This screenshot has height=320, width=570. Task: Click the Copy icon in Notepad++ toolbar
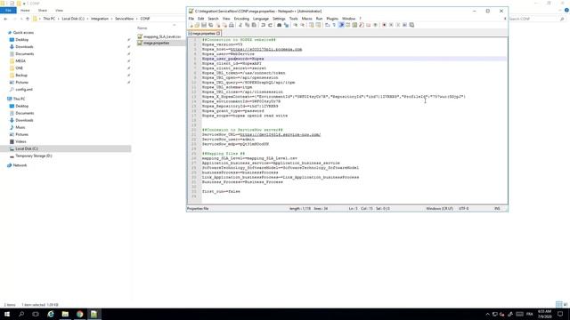coord(248,25)
